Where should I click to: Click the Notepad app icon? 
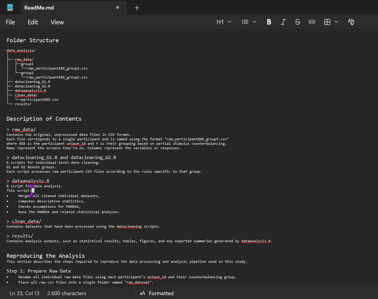coord(10,8)
